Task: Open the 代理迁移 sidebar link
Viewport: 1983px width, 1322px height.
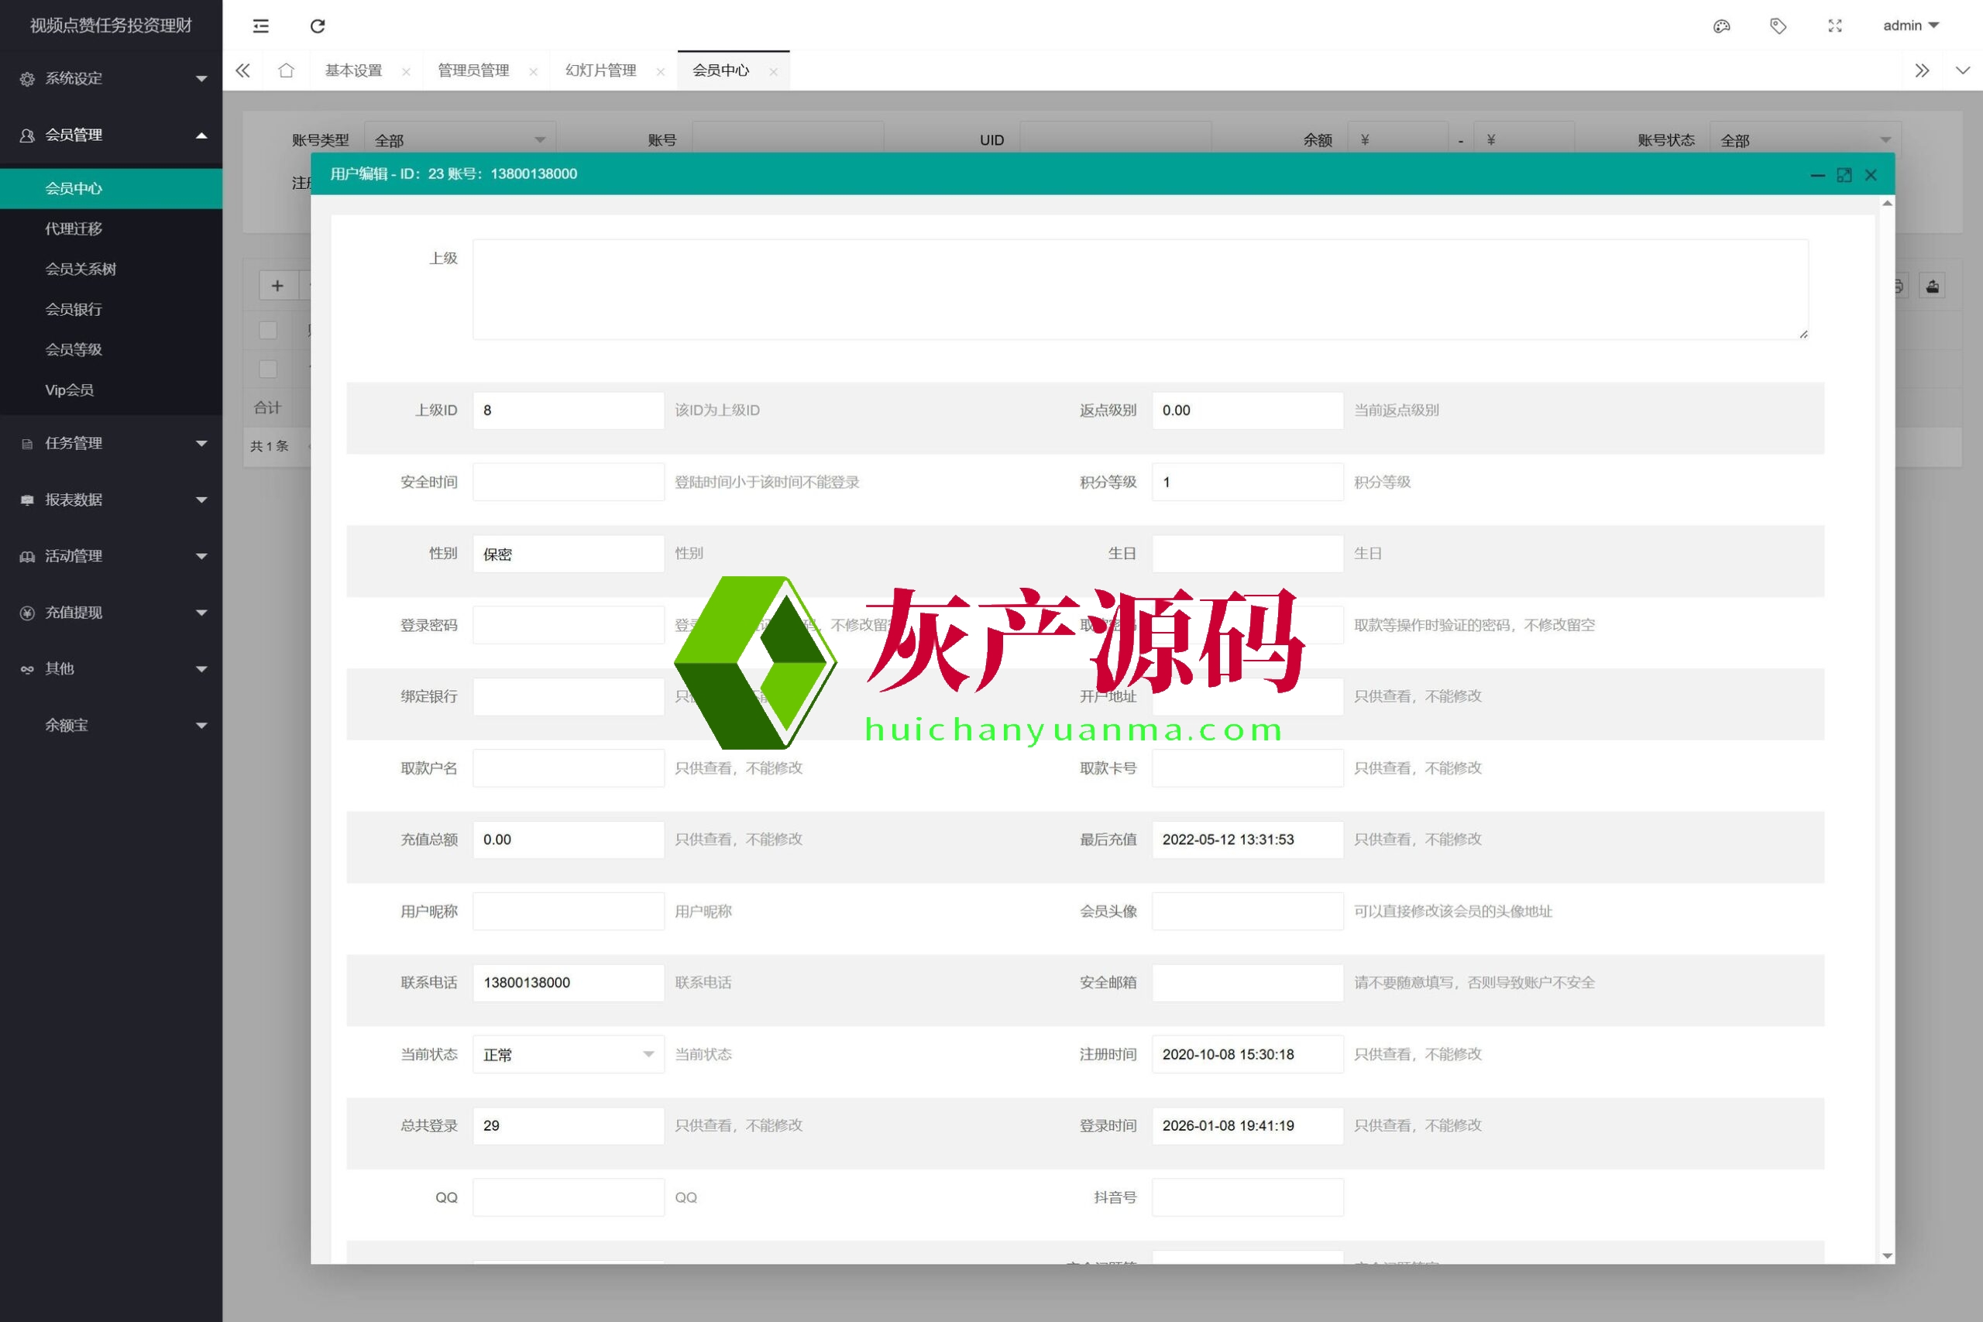Action: click(x=74, y=228)
